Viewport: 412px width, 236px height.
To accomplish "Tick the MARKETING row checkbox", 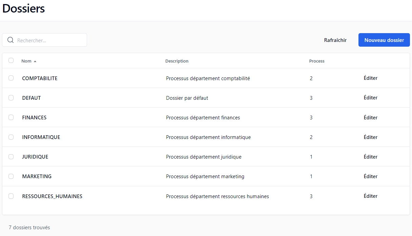I will 11,176.
